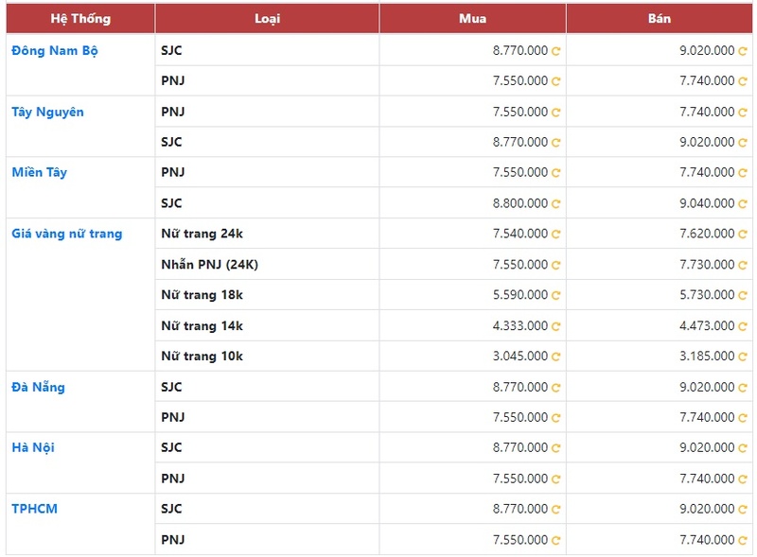Screen dimensions: 757x557
Task: Select the Nữ trang 10k type cell
Action: click(x=268, y=357)
